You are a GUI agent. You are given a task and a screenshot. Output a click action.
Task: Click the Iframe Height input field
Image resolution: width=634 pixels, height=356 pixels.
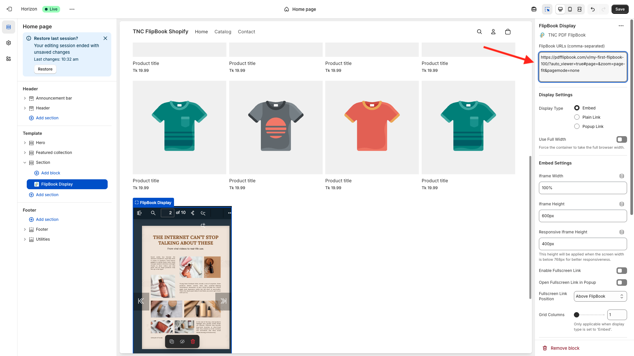point(582,216)
